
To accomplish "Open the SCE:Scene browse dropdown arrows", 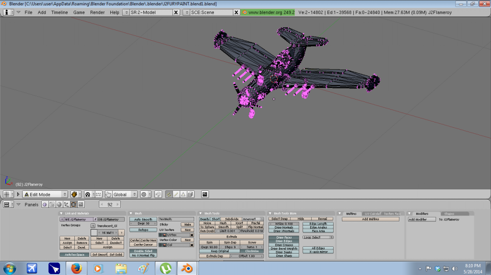I will click(187, 12).
